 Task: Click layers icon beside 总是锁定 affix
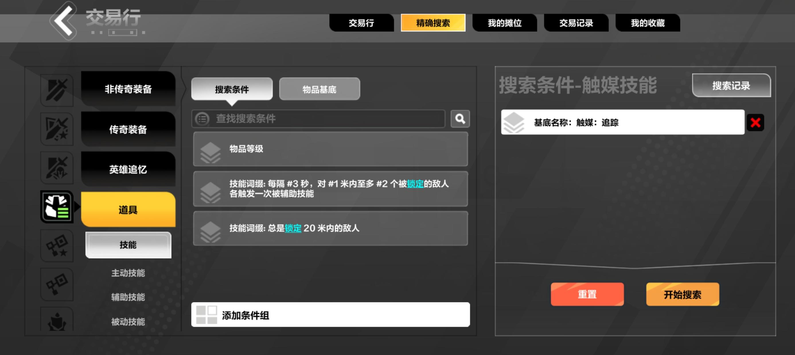210,232
